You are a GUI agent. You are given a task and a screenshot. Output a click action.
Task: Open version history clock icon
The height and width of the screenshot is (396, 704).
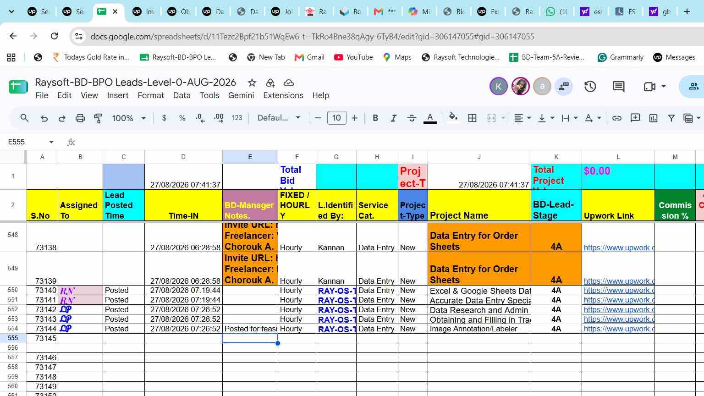point(590,87)
